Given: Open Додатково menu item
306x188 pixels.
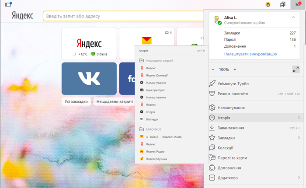Looking at the screenshot, I should point(256,178).
